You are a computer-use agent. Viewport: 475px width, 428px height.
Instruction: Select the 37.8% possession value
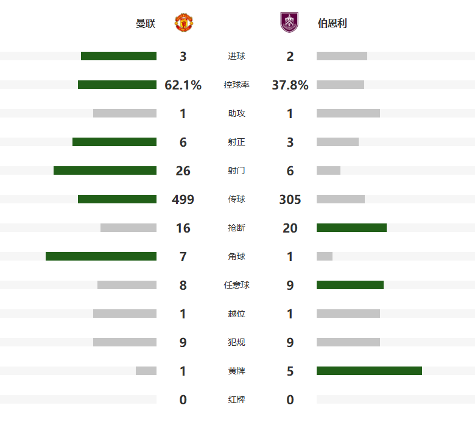[x=290, y=85]
